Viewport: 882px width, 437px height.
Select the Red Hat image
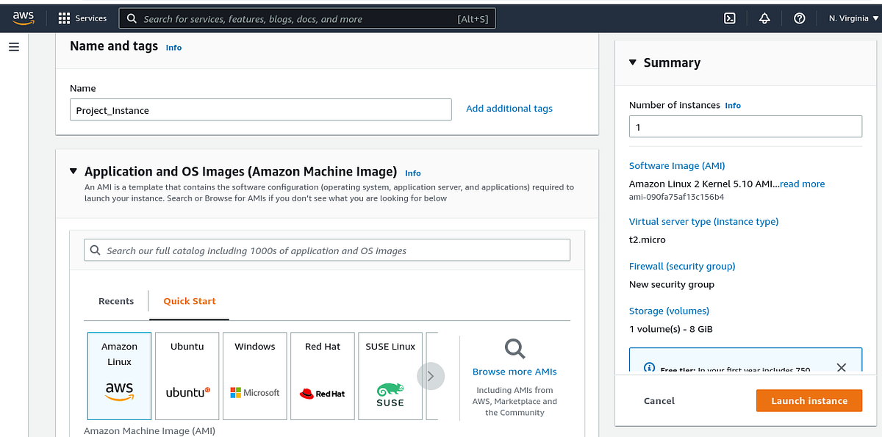(322, 375)
